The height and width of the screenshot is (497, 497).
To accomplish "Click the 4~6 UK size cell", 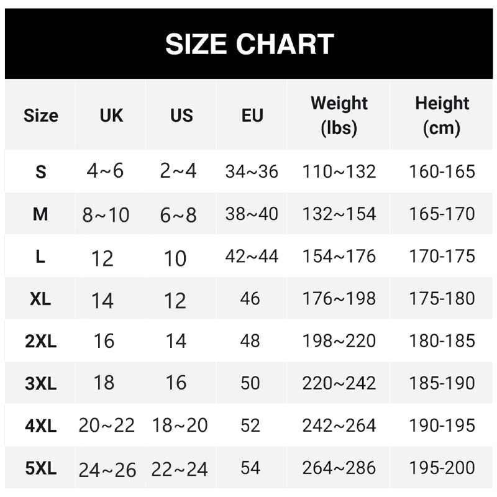I will click(105, 171).
